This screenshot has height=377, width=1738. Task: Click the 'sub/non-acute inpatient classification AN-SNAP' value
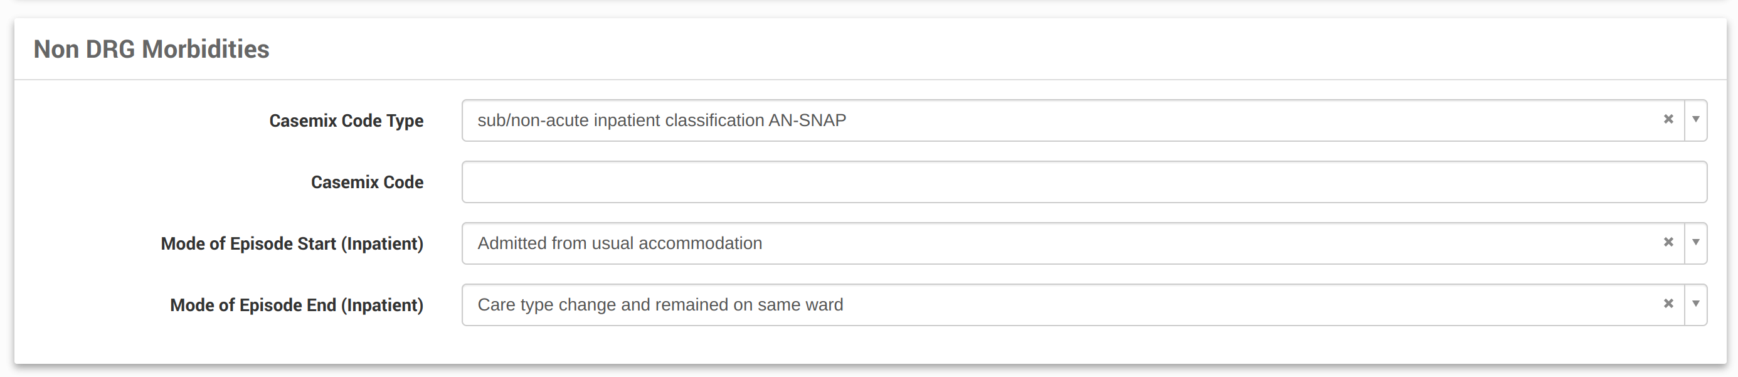pos(661,120)
